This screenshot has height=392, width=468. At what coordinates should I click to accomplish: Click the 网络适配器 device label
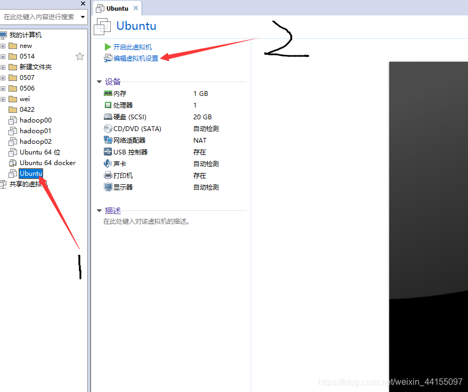pyautogui.click(x=129, y=140)
